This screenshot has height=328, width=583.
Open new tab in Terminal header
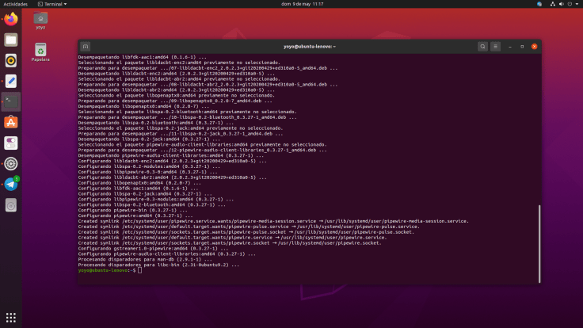coord(86,47)
